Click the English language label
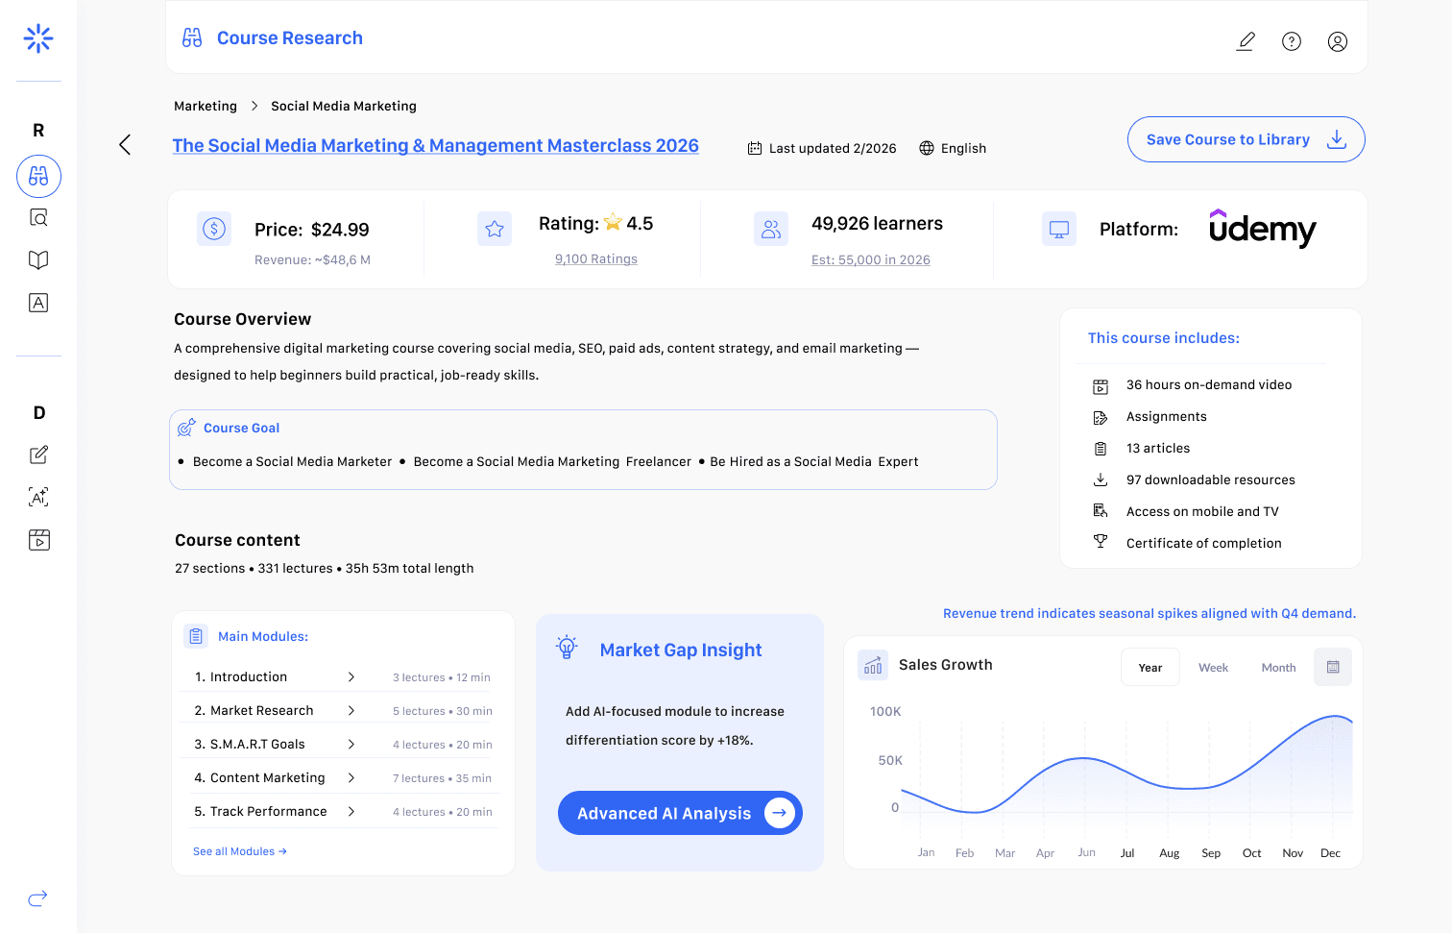The height and width of the screenshot is (933, 1452). [x=963, y=148]
